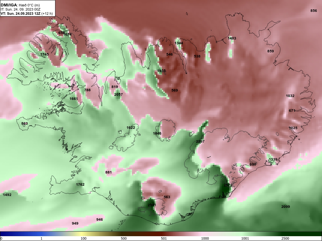The width and height of the screenshot is (322, 241).
Task: Click the 2572 value on the glacier
Action: (228, 185)
